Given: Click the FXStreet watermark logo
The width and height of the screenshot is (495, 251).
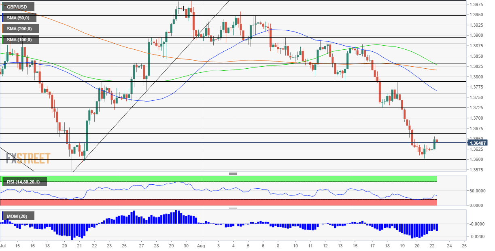Looking at the screenshot, I should [28, 158].
